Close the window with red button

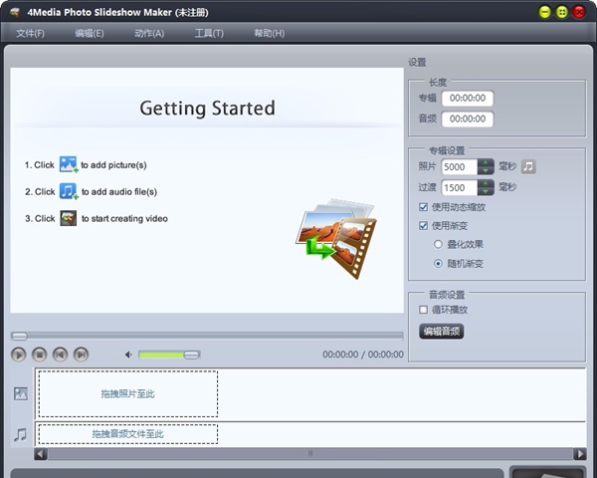(579, 12)
